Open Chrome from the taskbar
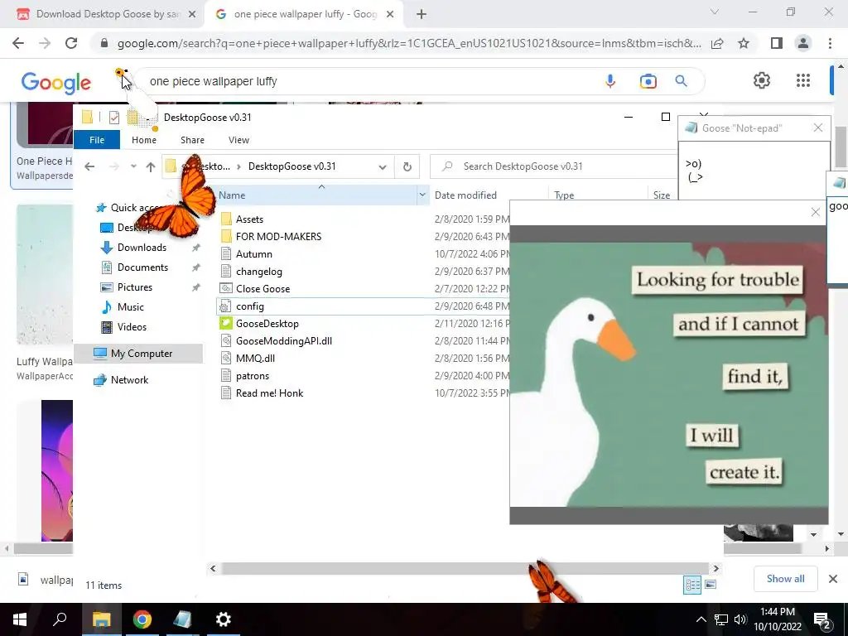Viewport: 848px width, 636px height. click(142, 619)
